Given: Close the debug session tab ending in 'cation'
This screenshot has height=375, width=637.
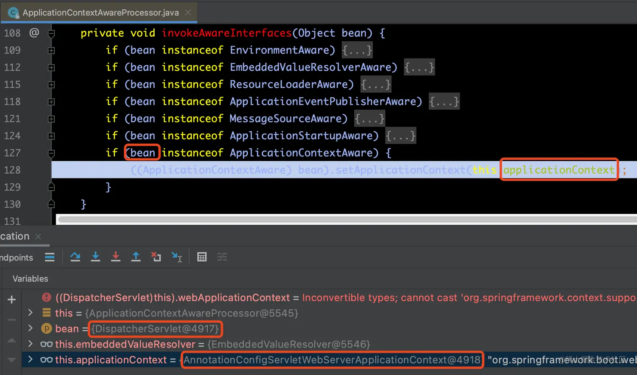Looking at the screenshot, I should click(38, 236).
